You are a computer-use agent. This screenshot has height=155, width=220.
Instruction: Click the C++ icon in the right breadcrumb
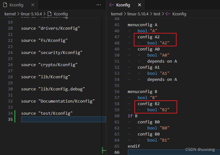click(168, 14)
